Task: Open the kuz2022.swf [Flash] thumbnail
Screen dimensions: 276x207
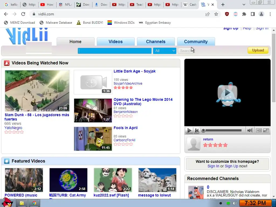Action: click(x=113, y=180)
